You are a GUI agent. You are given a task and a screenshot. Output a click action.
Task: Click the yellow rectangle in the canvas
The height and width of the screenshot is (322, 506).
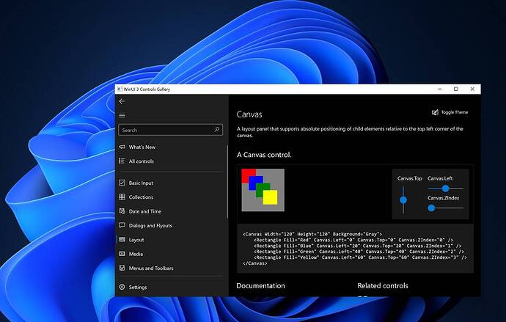[x=271, y=198]
